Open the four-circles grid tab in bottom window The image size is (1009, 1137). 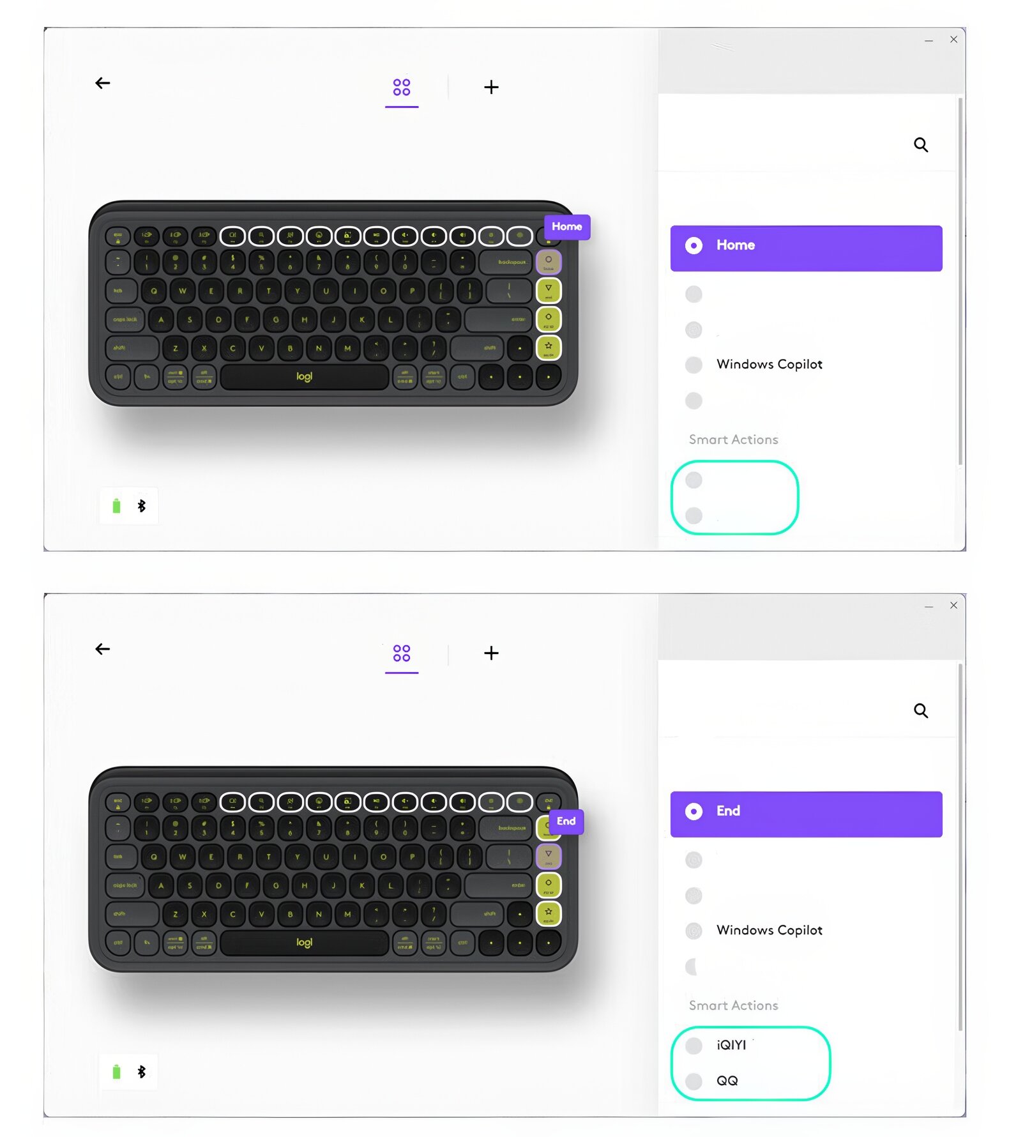pyautogui.click(x=402, y=653)
